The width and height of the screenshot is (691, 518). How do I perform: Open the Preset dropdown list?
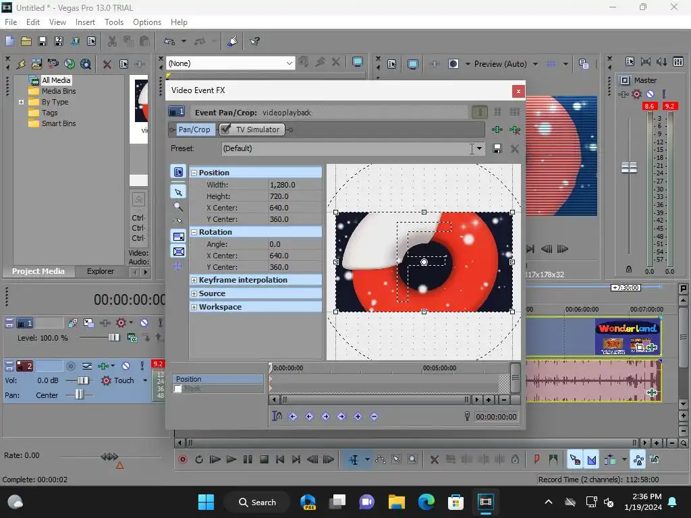479,148
